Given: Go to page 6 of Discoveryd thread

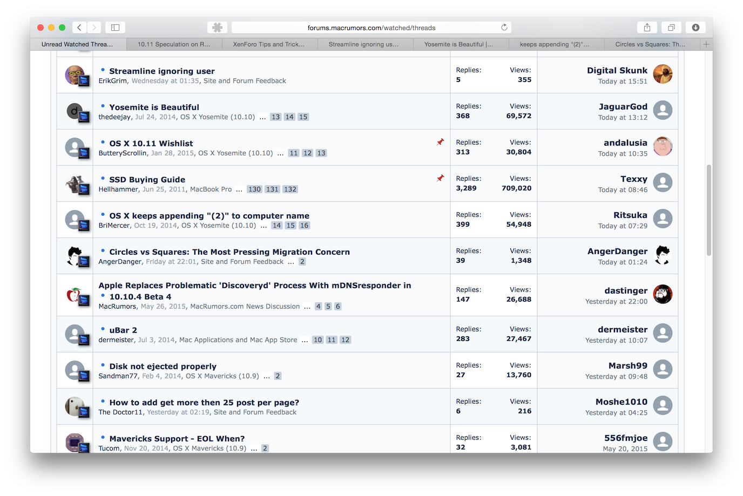Looking at the screenshot, I should (x=338, y=307).
